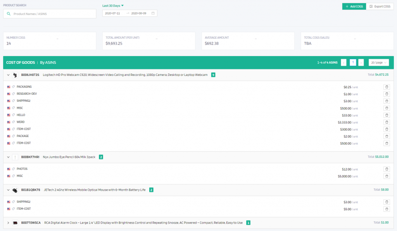Click the Logitech HD Pro Webcam name
397x231 pixels.
[125, 75]
